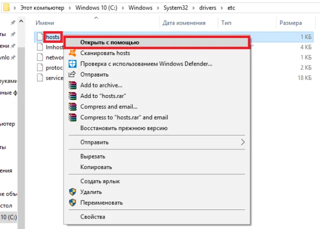Image resolution: width=320 pixels, height=229 pixels.
Task: Sort by 'Размера' column header
Action: (290, 22)
